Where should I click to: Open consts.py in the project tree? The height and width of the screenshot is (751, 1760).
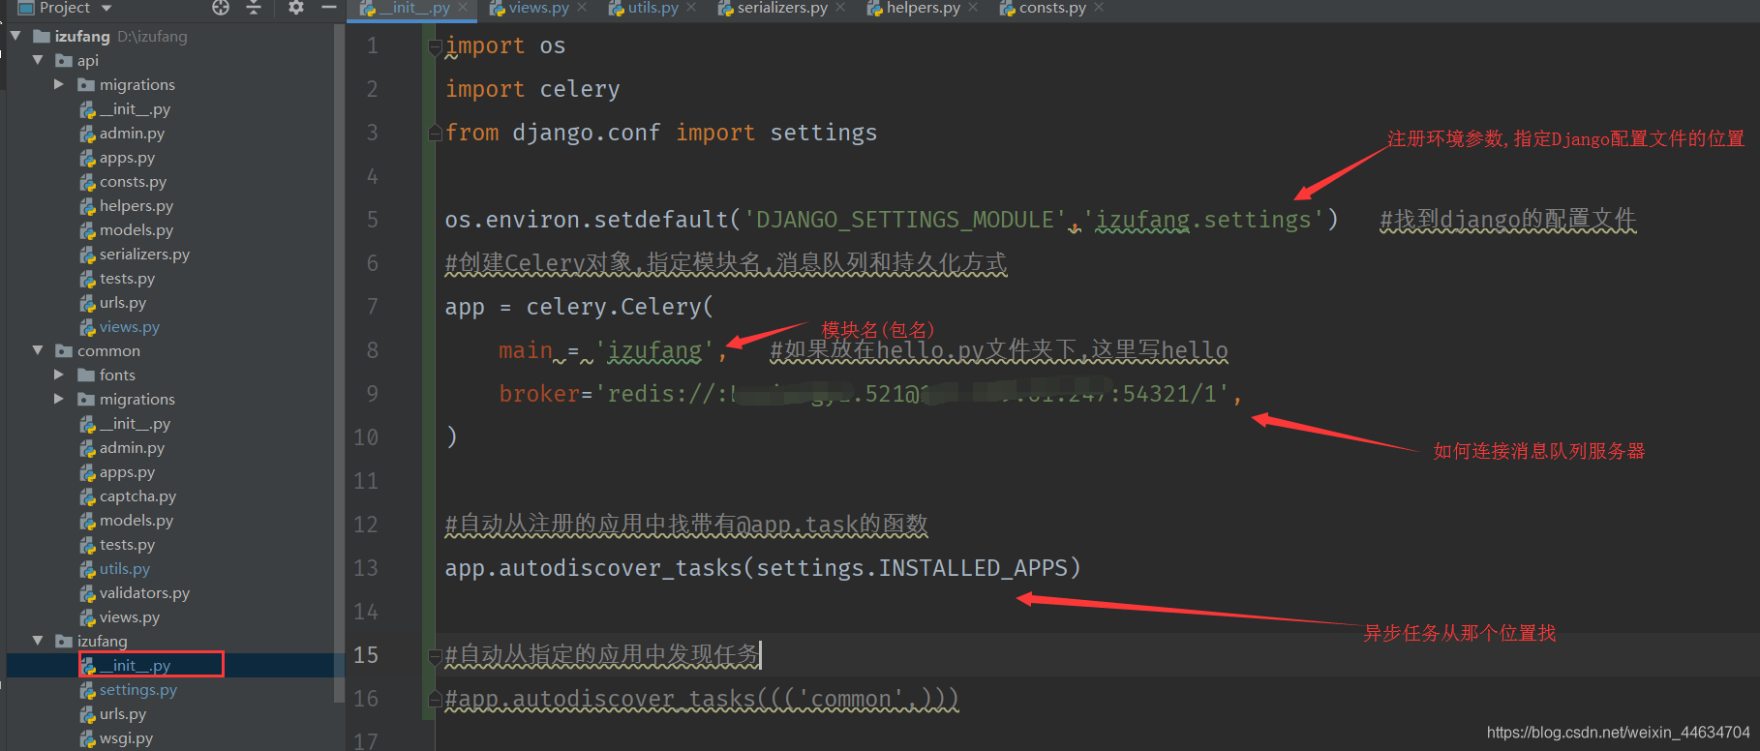(x=133, y=181)
